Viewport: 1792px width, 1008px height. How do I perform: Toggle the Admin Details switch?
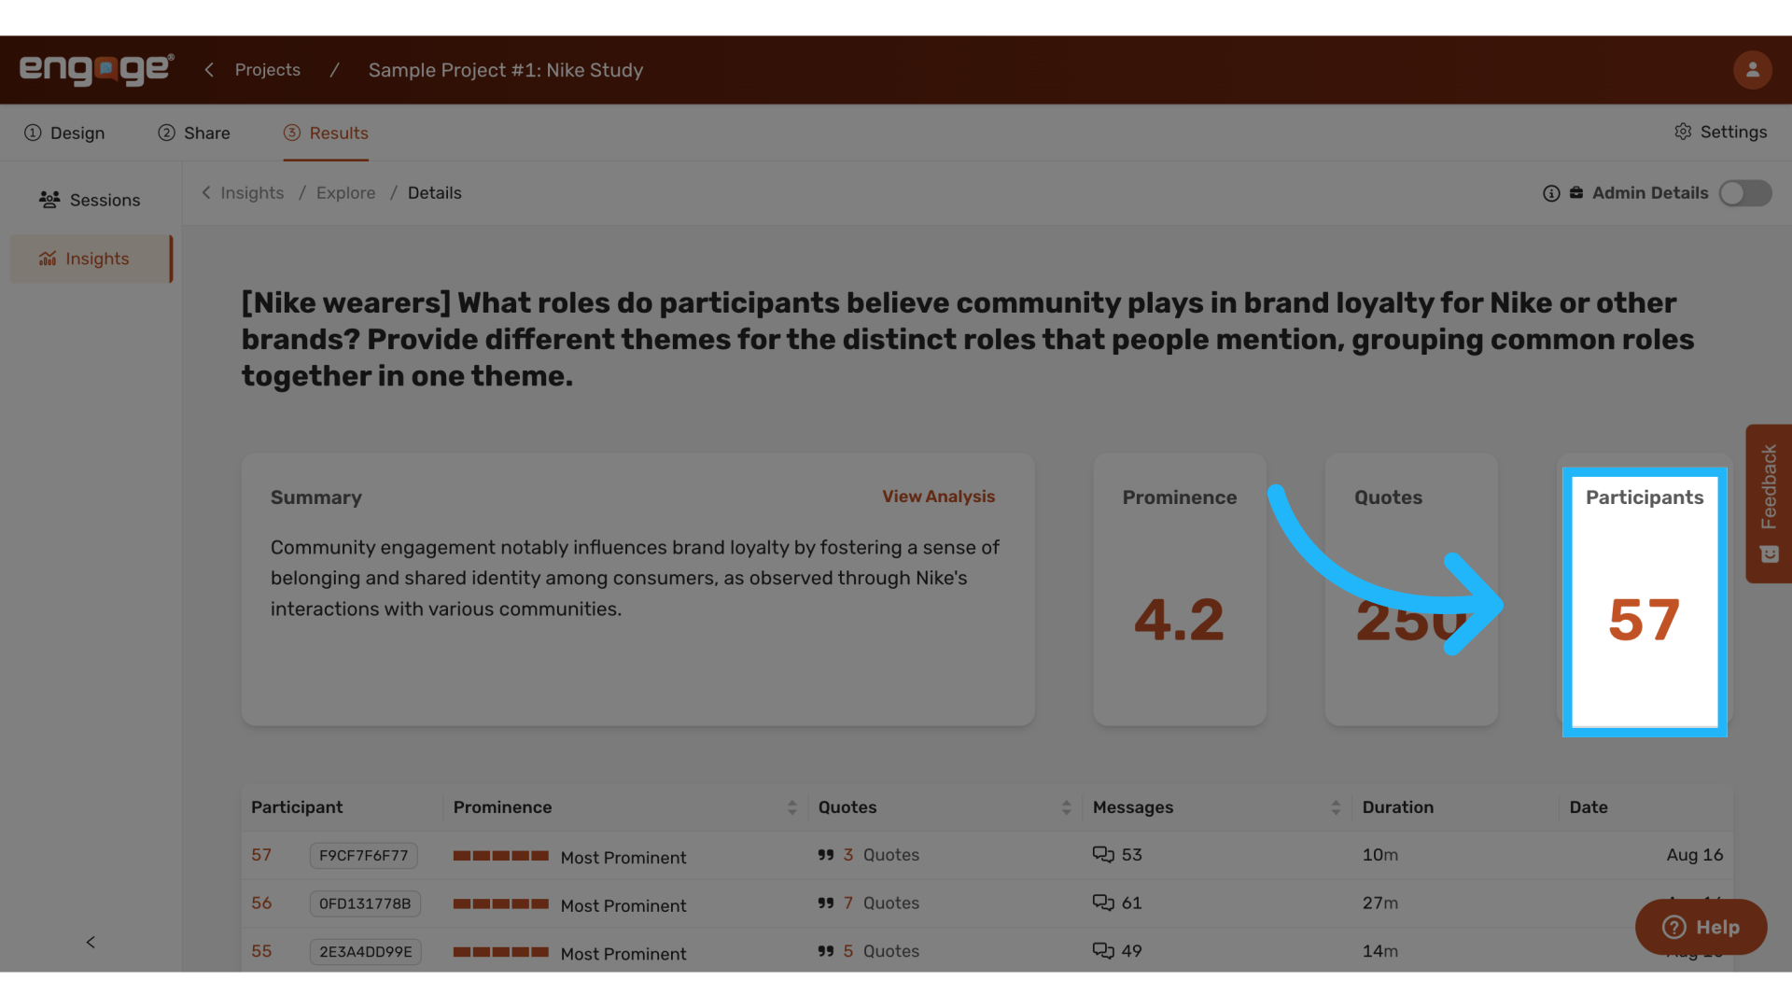pyautogui.click(x=1745, y=193)
